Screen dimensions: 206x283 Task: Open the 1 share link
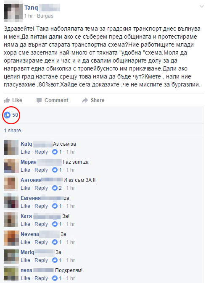click(13, 131)
